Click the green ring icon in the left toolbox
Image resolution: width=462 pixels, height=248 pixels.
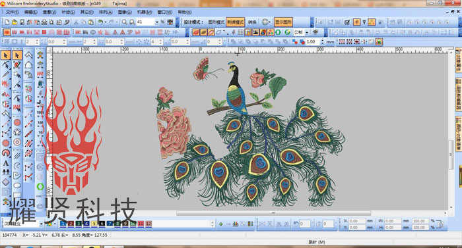(x=40, y=186)
